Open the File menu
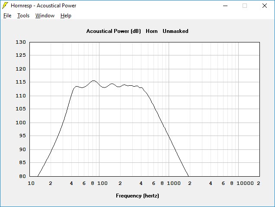Screen dimensions: 275x207 (x=7, y=16)
